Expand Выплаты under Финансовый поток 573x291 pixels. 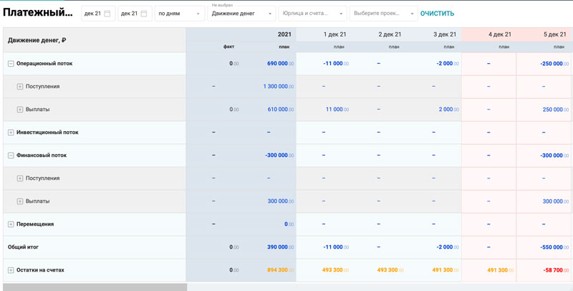tap(20, 201)
